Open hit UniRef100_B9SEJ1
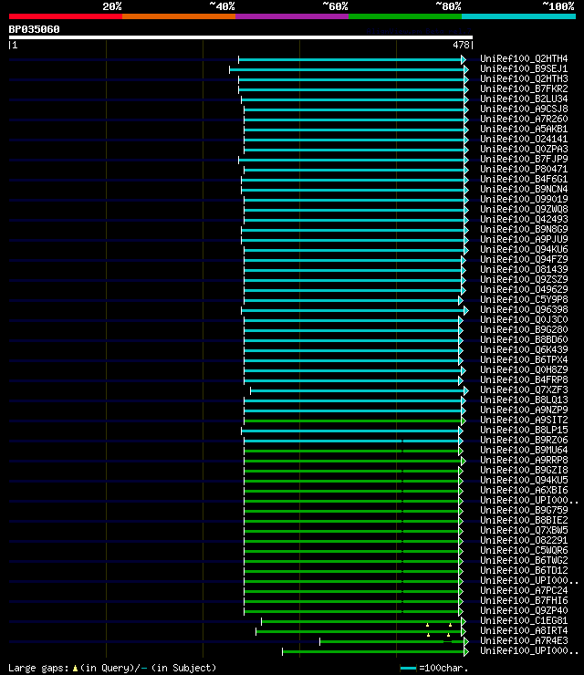This screenshot has height=675, width=584. [524, 69]
